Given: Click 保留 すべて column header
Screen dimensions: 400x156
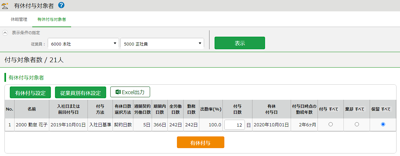Looking at the screenshot, I should (x=383, y=109).
